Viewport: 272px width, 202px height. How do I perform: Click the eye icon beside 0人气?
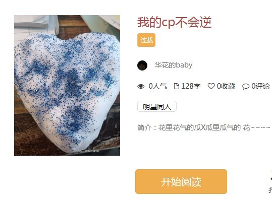click(141, 86)
